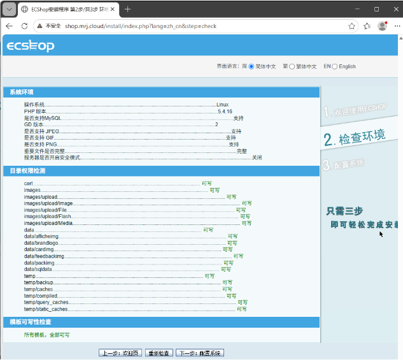Image resolution: width=403 pixels, height=364 pixels.
Task: Add this page to favorites
Action: point(351,26)
